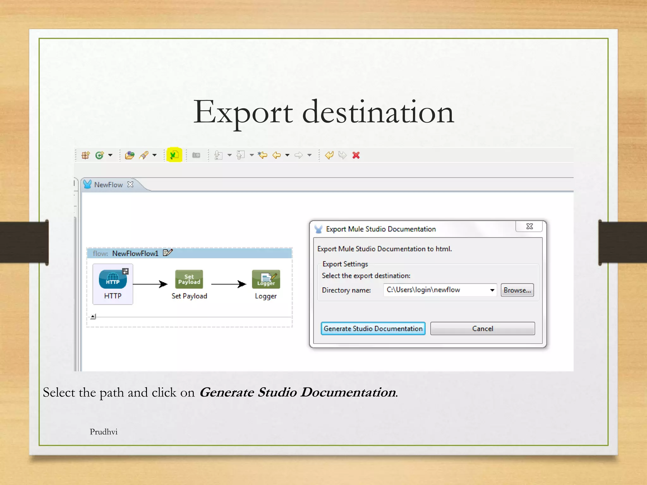Image resolution: width=647 pixels, height=485 pixels.
Task: Click the highlighted export documentation icon
Action: [174, 155]
